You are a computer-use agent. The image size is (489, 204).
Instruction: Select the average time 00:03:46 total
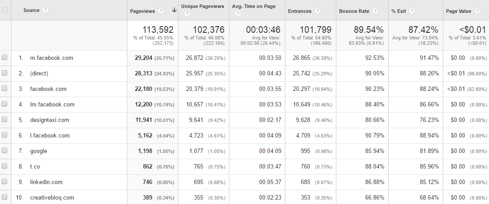tap(263, 30)
